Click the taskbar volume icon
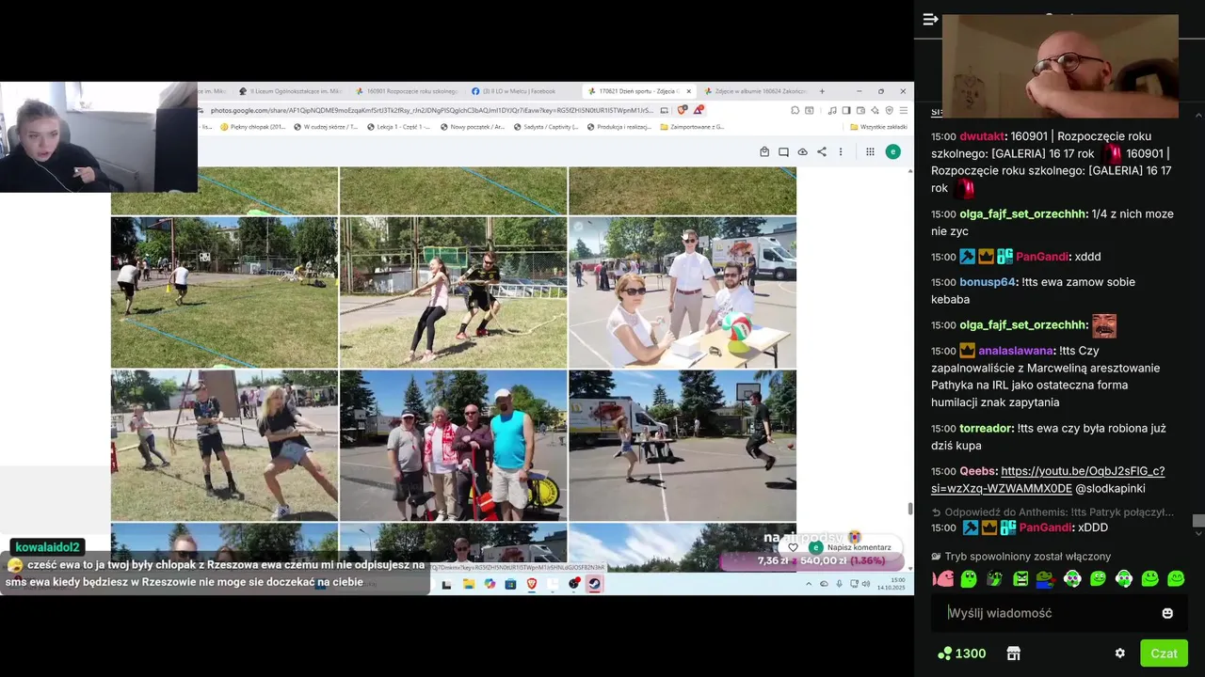Viewport: 1205px width, 677px height. pos(866,584)
